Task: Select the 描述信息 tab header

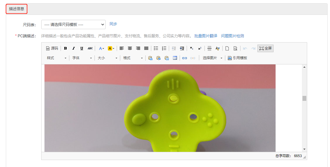Action: coord(17,9)
